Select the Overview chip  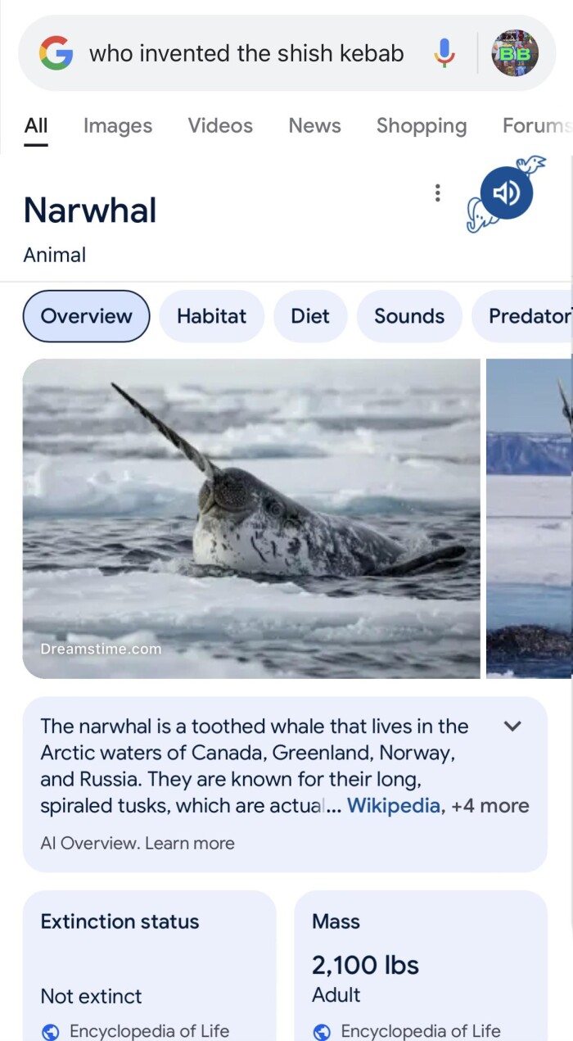coord(86,316)
